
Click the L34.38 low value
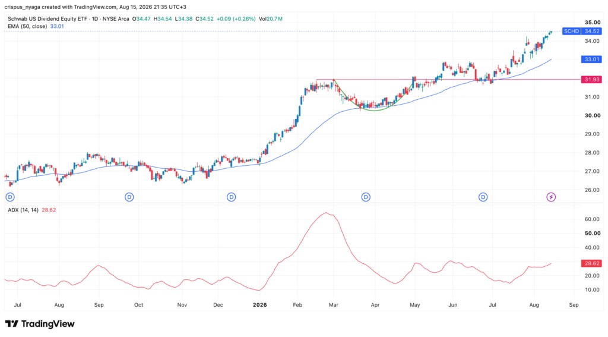pos(183,18)
